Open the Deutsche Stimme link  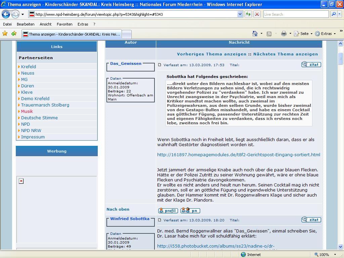39,118
